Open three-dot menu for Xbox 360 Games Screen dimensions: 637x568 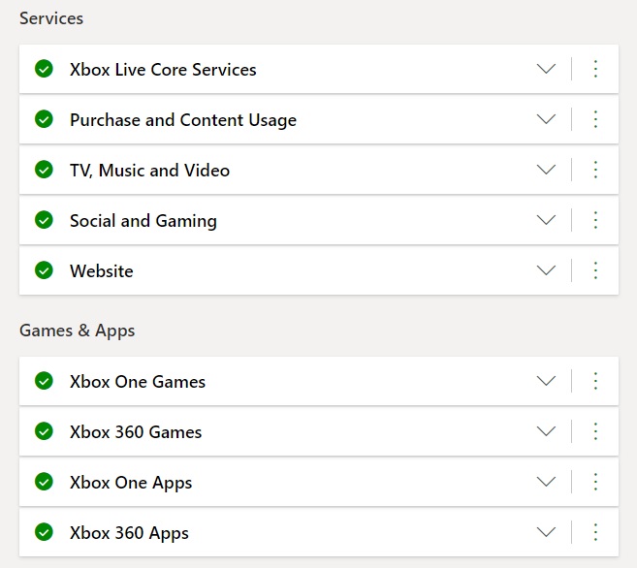pyautogui.click(x=595, y=431)
